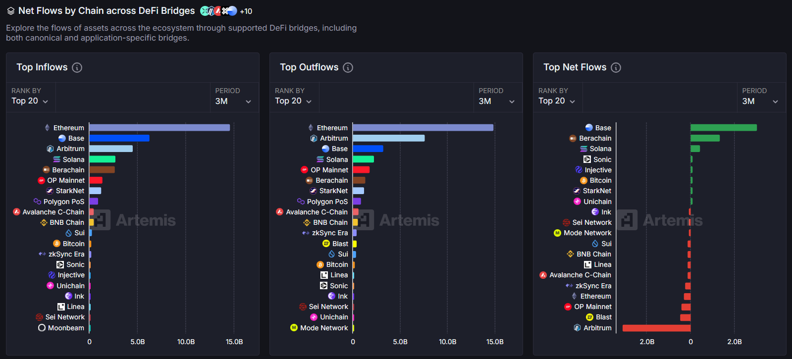Click the green Base bar in Top Net Flows
Viewport: 792px width, 359px height.
pyautogui.click(x=724, y=128)
